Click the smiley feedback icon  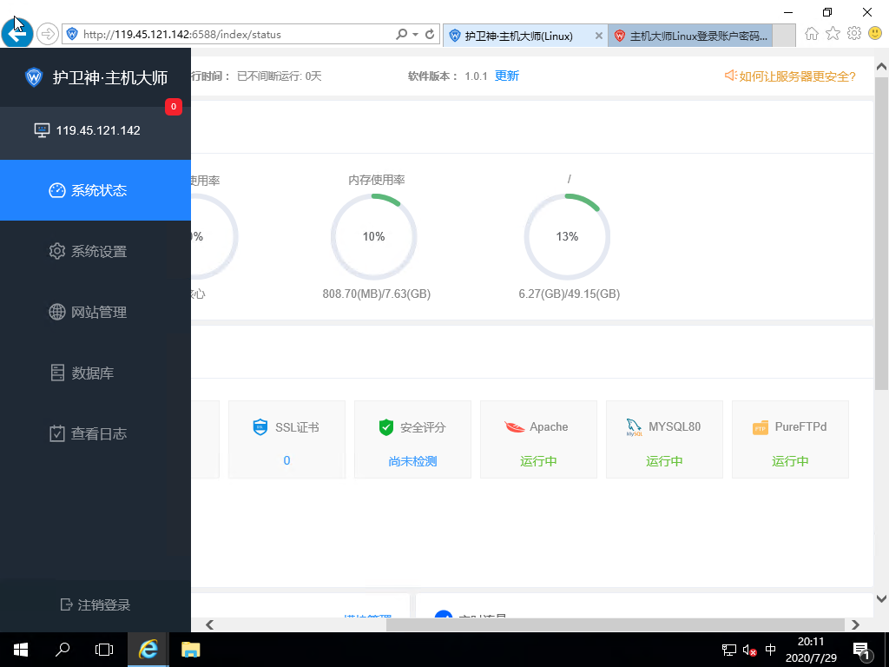tap(875, 34)
